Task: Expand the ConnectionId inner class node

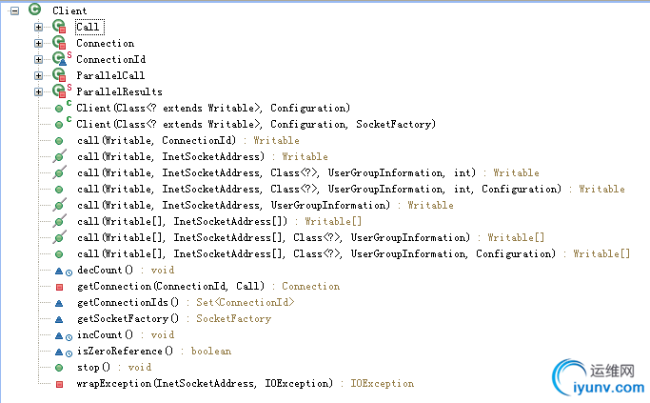Action: [39, 59]
